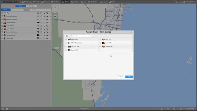This screenshot has width=197, height=111.
Task: Select Bus 1 (FL) radio button
Action: click(66, 39)
